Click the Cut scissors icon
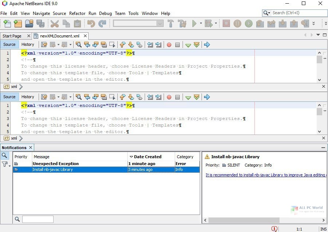328x232 pixels. [55, 23]
